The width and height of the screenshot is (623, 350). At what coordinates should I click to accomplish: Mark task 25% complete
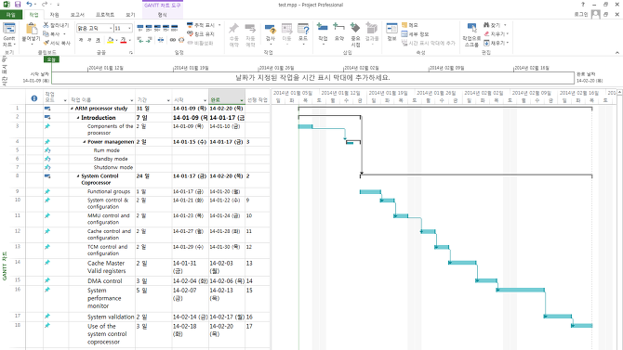coord(149,28)
